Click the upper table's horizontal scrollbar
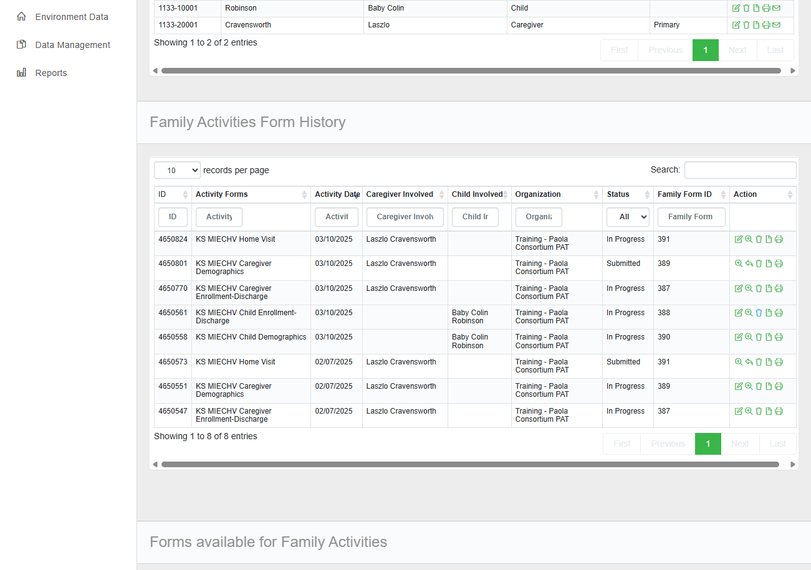The width and height of the screenshot is (811, 570). point(471,70)
